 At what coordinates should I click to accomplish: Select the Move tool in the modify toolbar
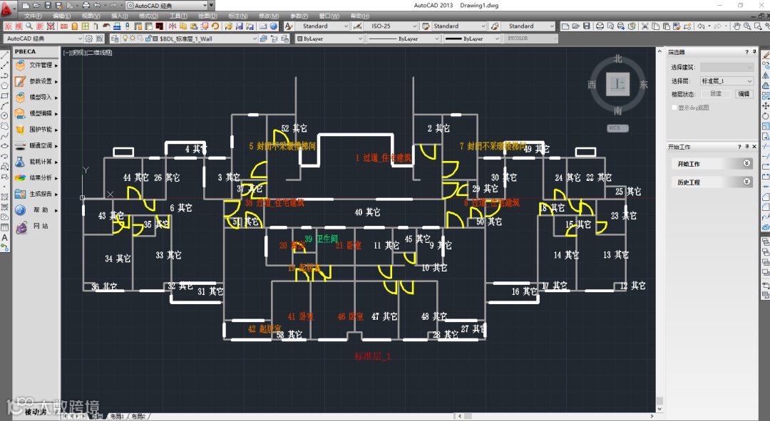pos(766,105)
